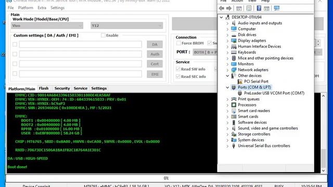Select the Computer category icon
The image size is (333, 187).
click(x=234, y=29)
